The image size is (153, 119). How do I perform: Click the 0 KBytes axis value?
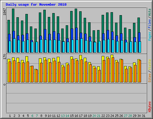pyautogui.click(x=4, y=84)
